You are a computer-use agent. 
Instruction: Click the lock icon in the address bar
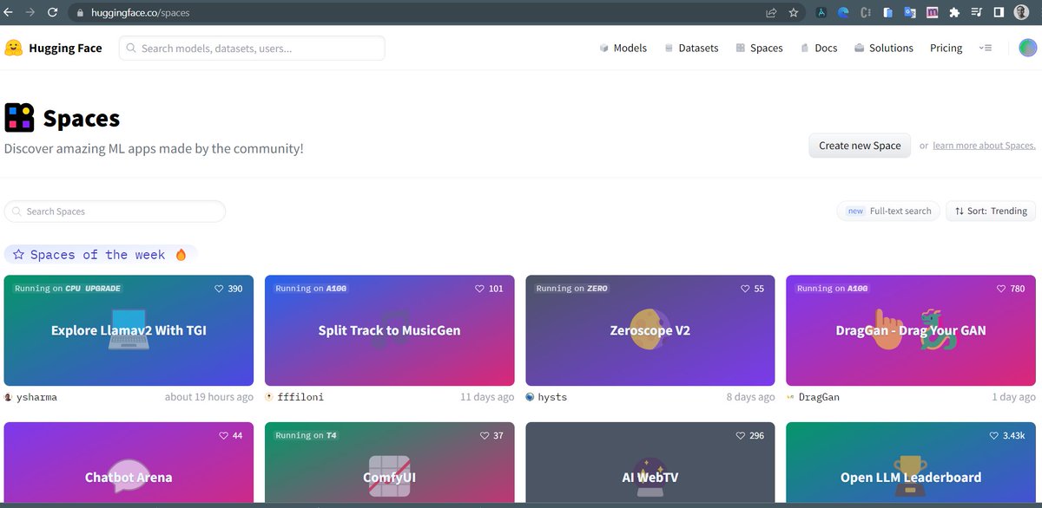click(x=80, y=13)
